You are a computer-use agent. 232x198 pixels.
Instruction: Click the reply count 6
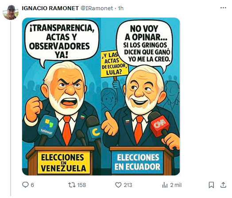(32, 185)
